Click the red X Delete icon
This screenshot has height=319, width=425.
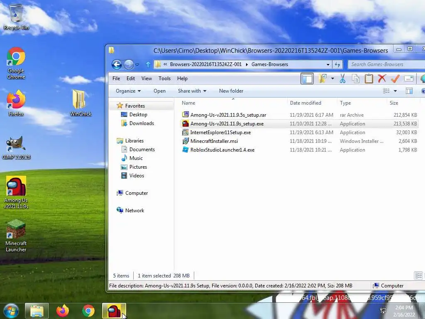(382, 79)
